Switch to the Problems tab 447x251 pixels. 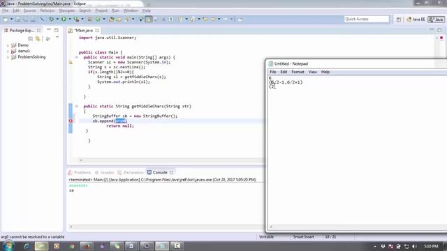tap(80, 172)
